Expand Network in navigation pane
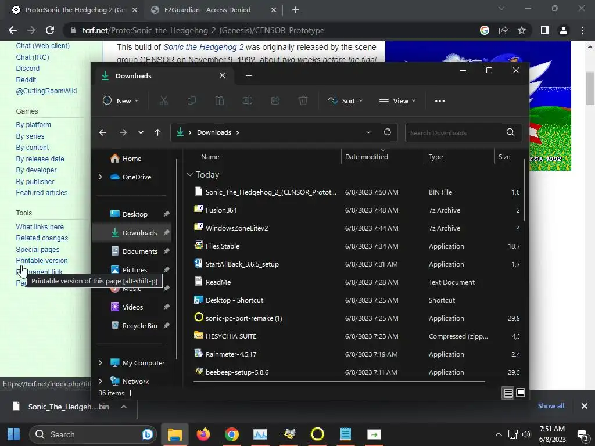595x446 pixels. coord(100,381)
